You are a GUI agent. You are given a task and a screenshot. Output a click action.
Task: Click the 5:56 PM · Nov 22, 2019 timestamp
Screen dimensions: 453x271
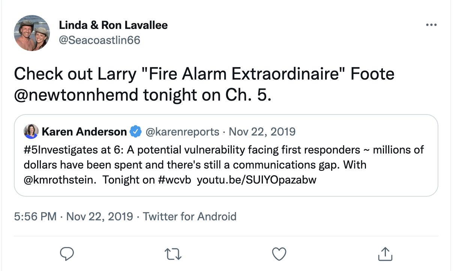coord(73,217)
